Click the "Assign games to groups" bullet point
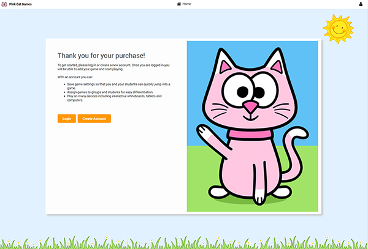Image resolution: width=368 pixels, height=249 pixels. [110, 92]
